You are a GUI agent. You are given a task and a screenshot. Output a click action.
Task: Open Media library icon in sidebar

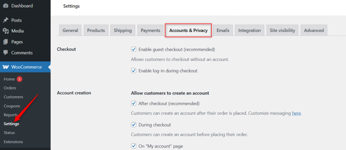point(6,31)
